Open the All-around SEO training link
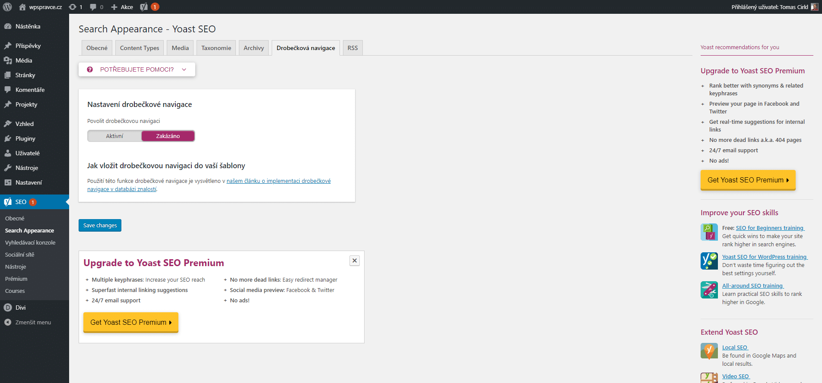The width and height of the screenshot is (822, 383). tap(752, 286)
